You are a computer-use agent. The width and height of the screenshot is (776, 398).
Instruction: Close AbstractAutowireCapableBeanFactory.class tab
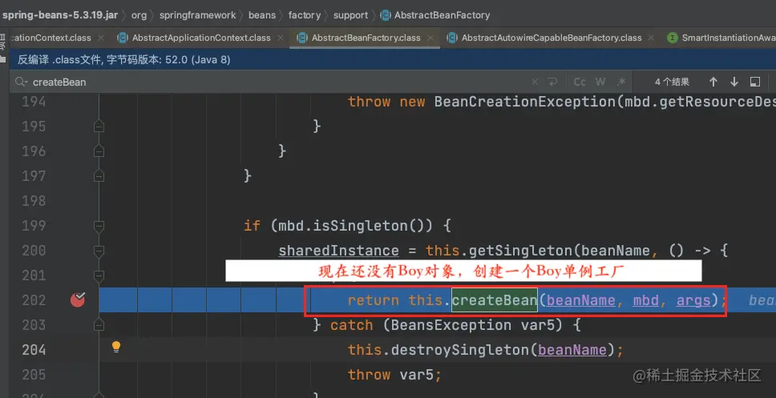651,38
